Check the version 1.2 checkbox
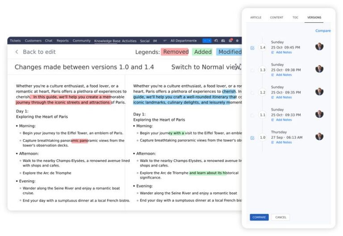Image resolution: width=343 pixels, height=236 pixels. (252, 93)
